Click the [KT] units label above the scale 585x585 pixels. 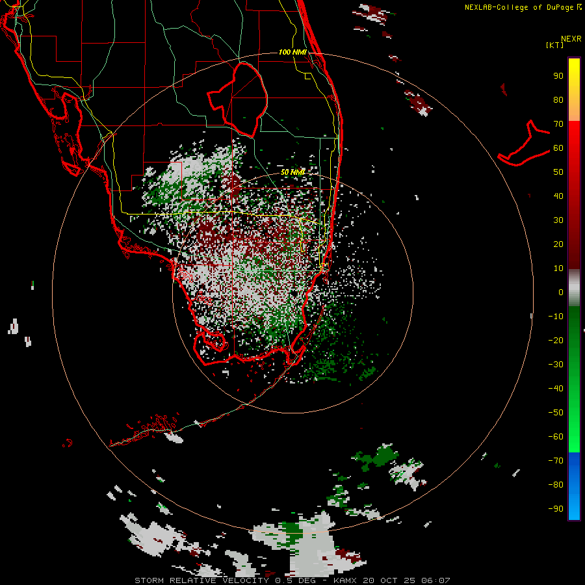[555, 45]
